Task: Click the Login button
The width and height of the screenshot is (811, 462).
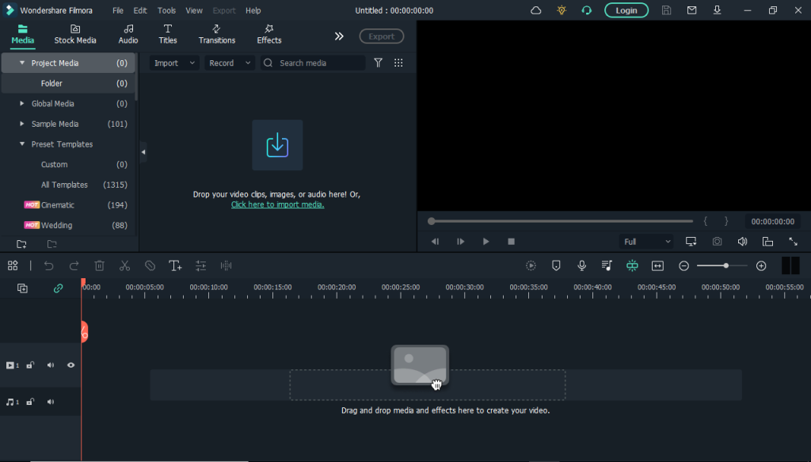Action: (626, 10)
